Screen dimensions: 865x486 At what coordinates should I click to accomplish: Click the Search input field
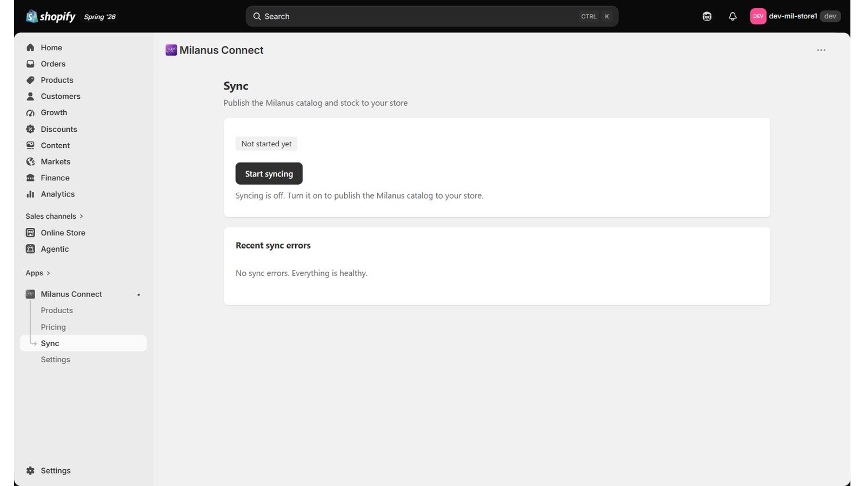[432, 17]
